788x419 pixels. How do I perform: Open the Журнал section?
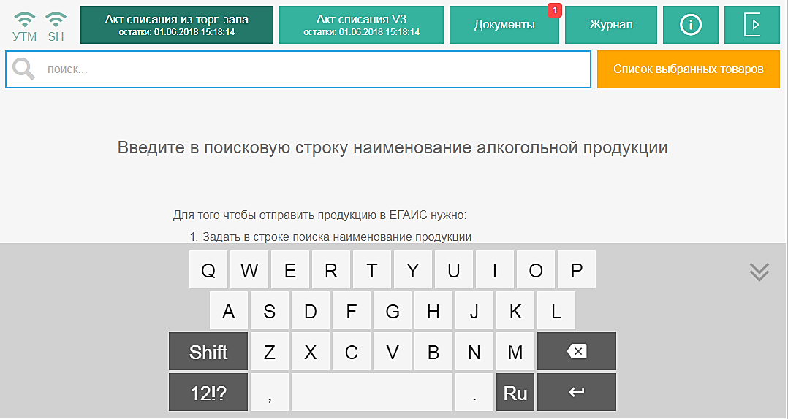click(x=611, y=25)
